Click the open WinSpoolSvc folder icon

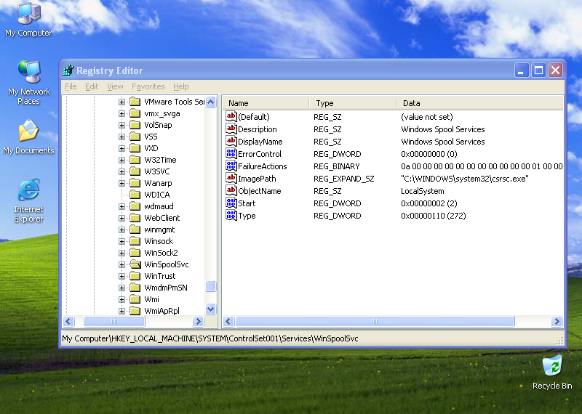click(x=135, y=264)
